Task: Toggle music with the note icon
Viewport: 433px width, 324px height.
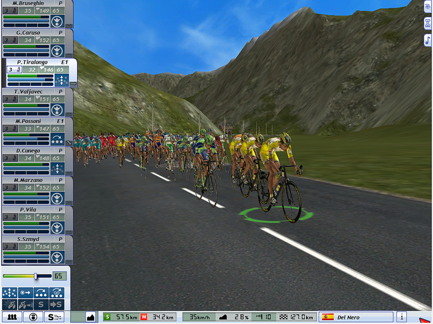Action: click(x=428, y=40)
